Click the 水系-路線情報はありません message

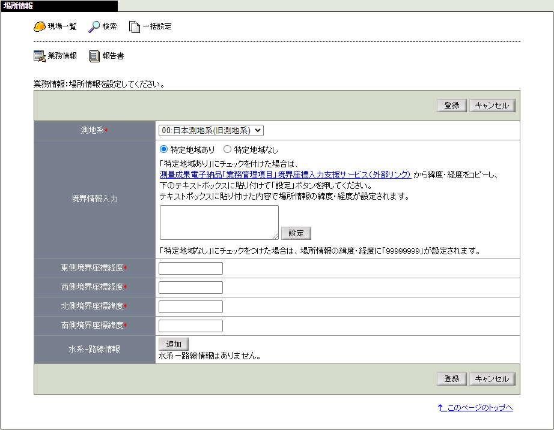(210, 356)
